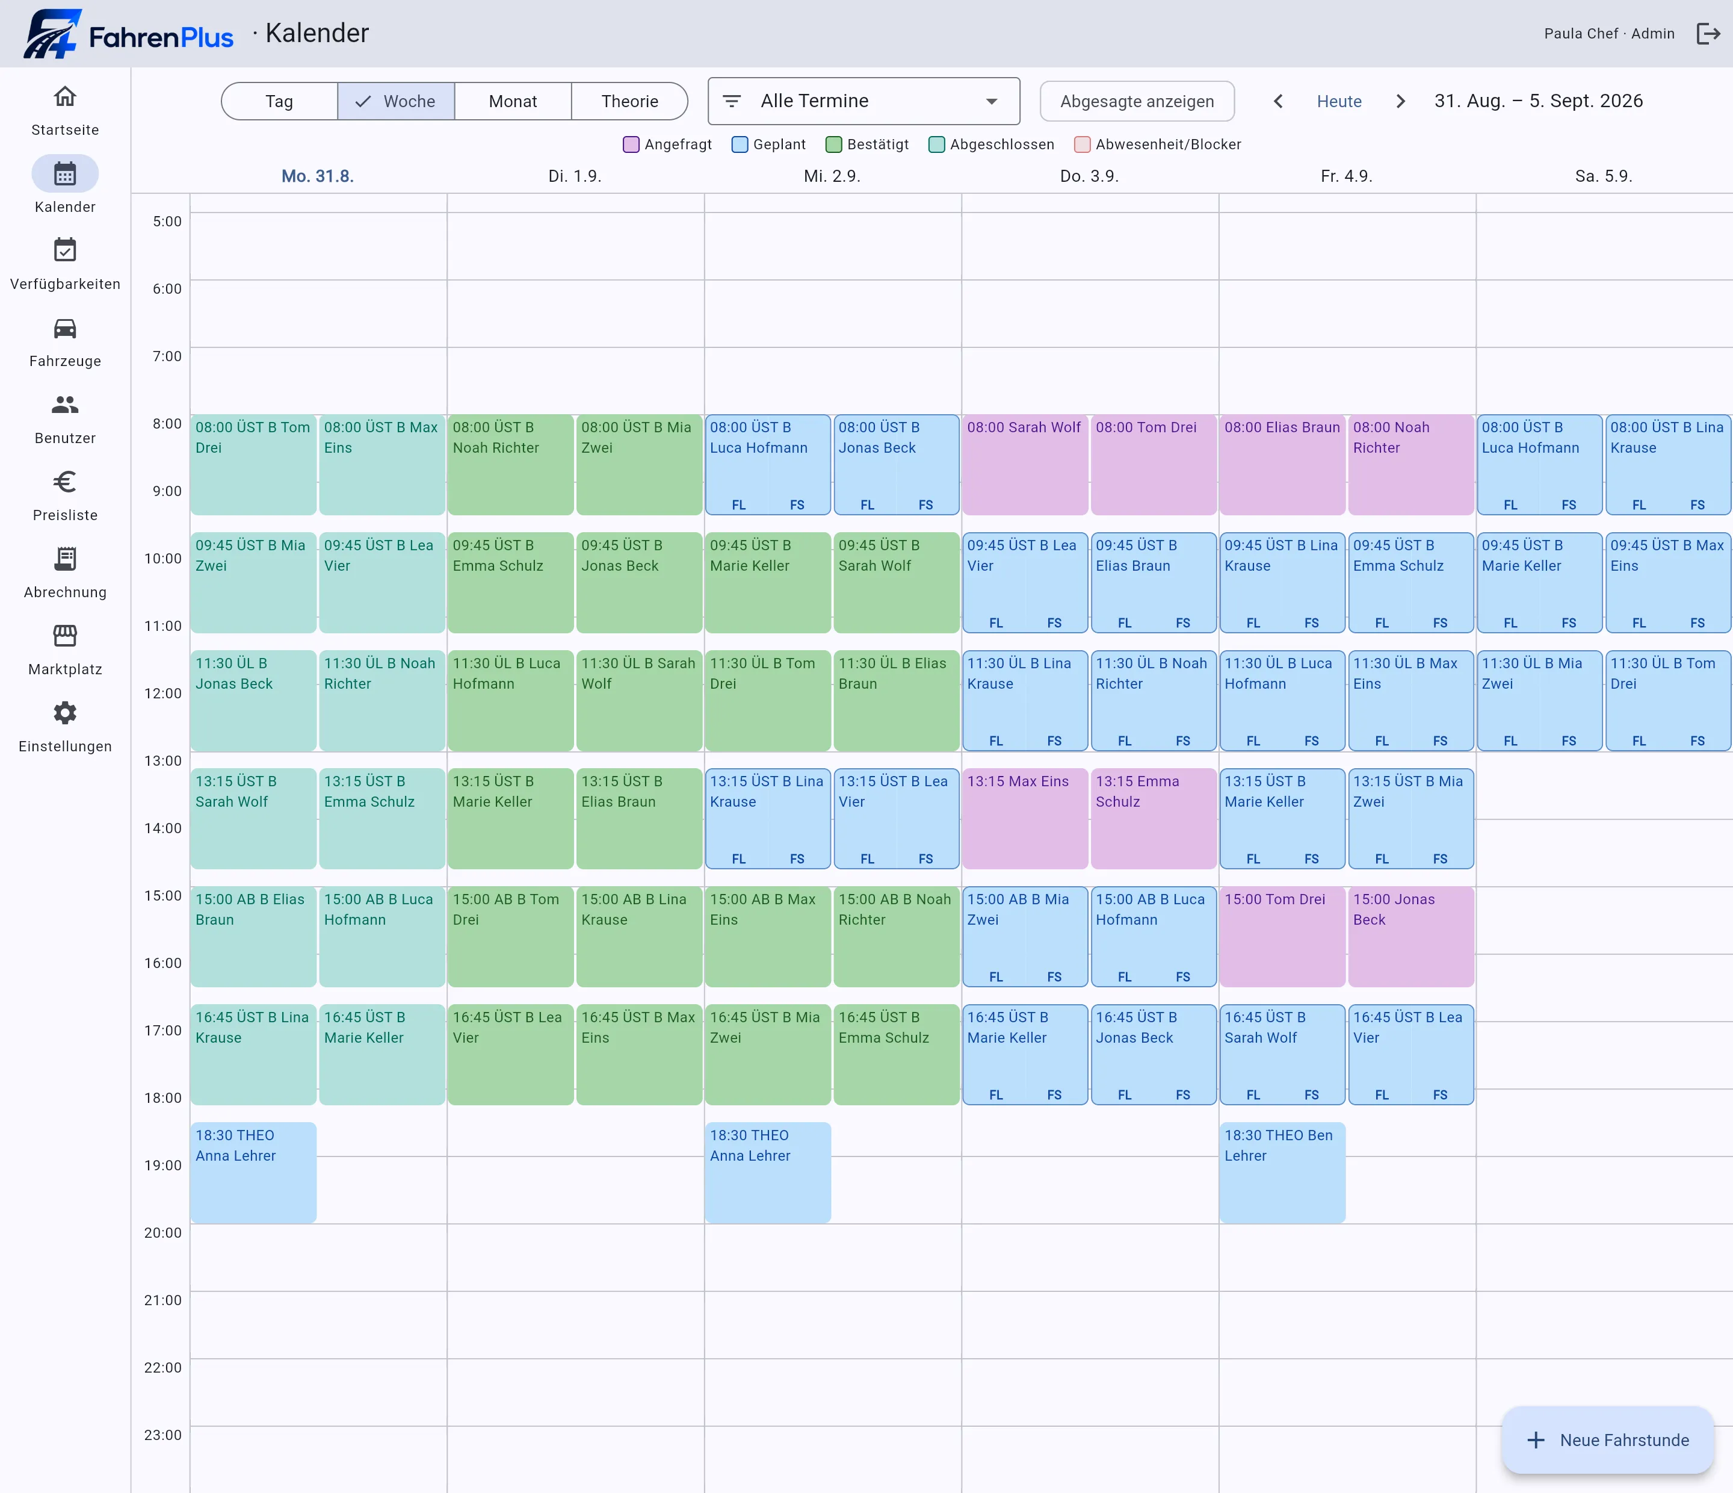
Task: Click the Angefragt legend color swatch
Action: pyautogui.click(x=631, y=144)
